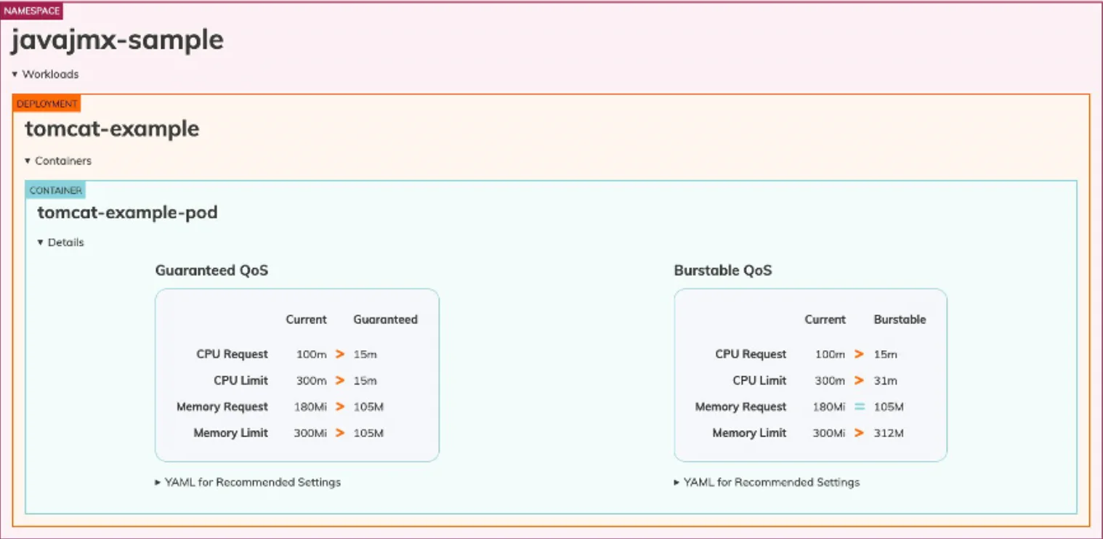1103x539 pixels.
Task: Click the DEPLOYMENT badge label
Action: tap(47, 104)
